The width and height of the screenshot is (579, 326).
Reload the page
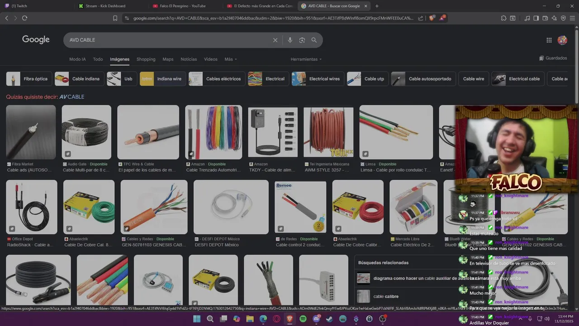tap(24, 18)
